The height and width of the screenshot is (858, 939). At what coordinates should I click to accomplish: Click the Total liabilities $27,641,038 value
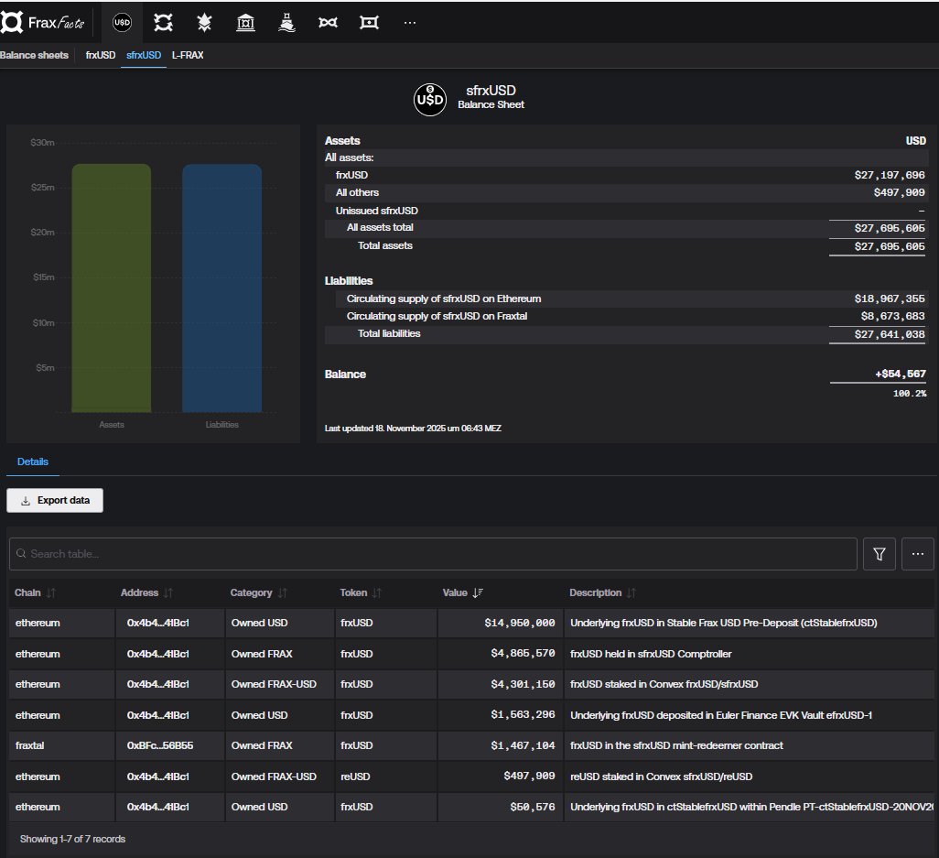coord(890,334)
